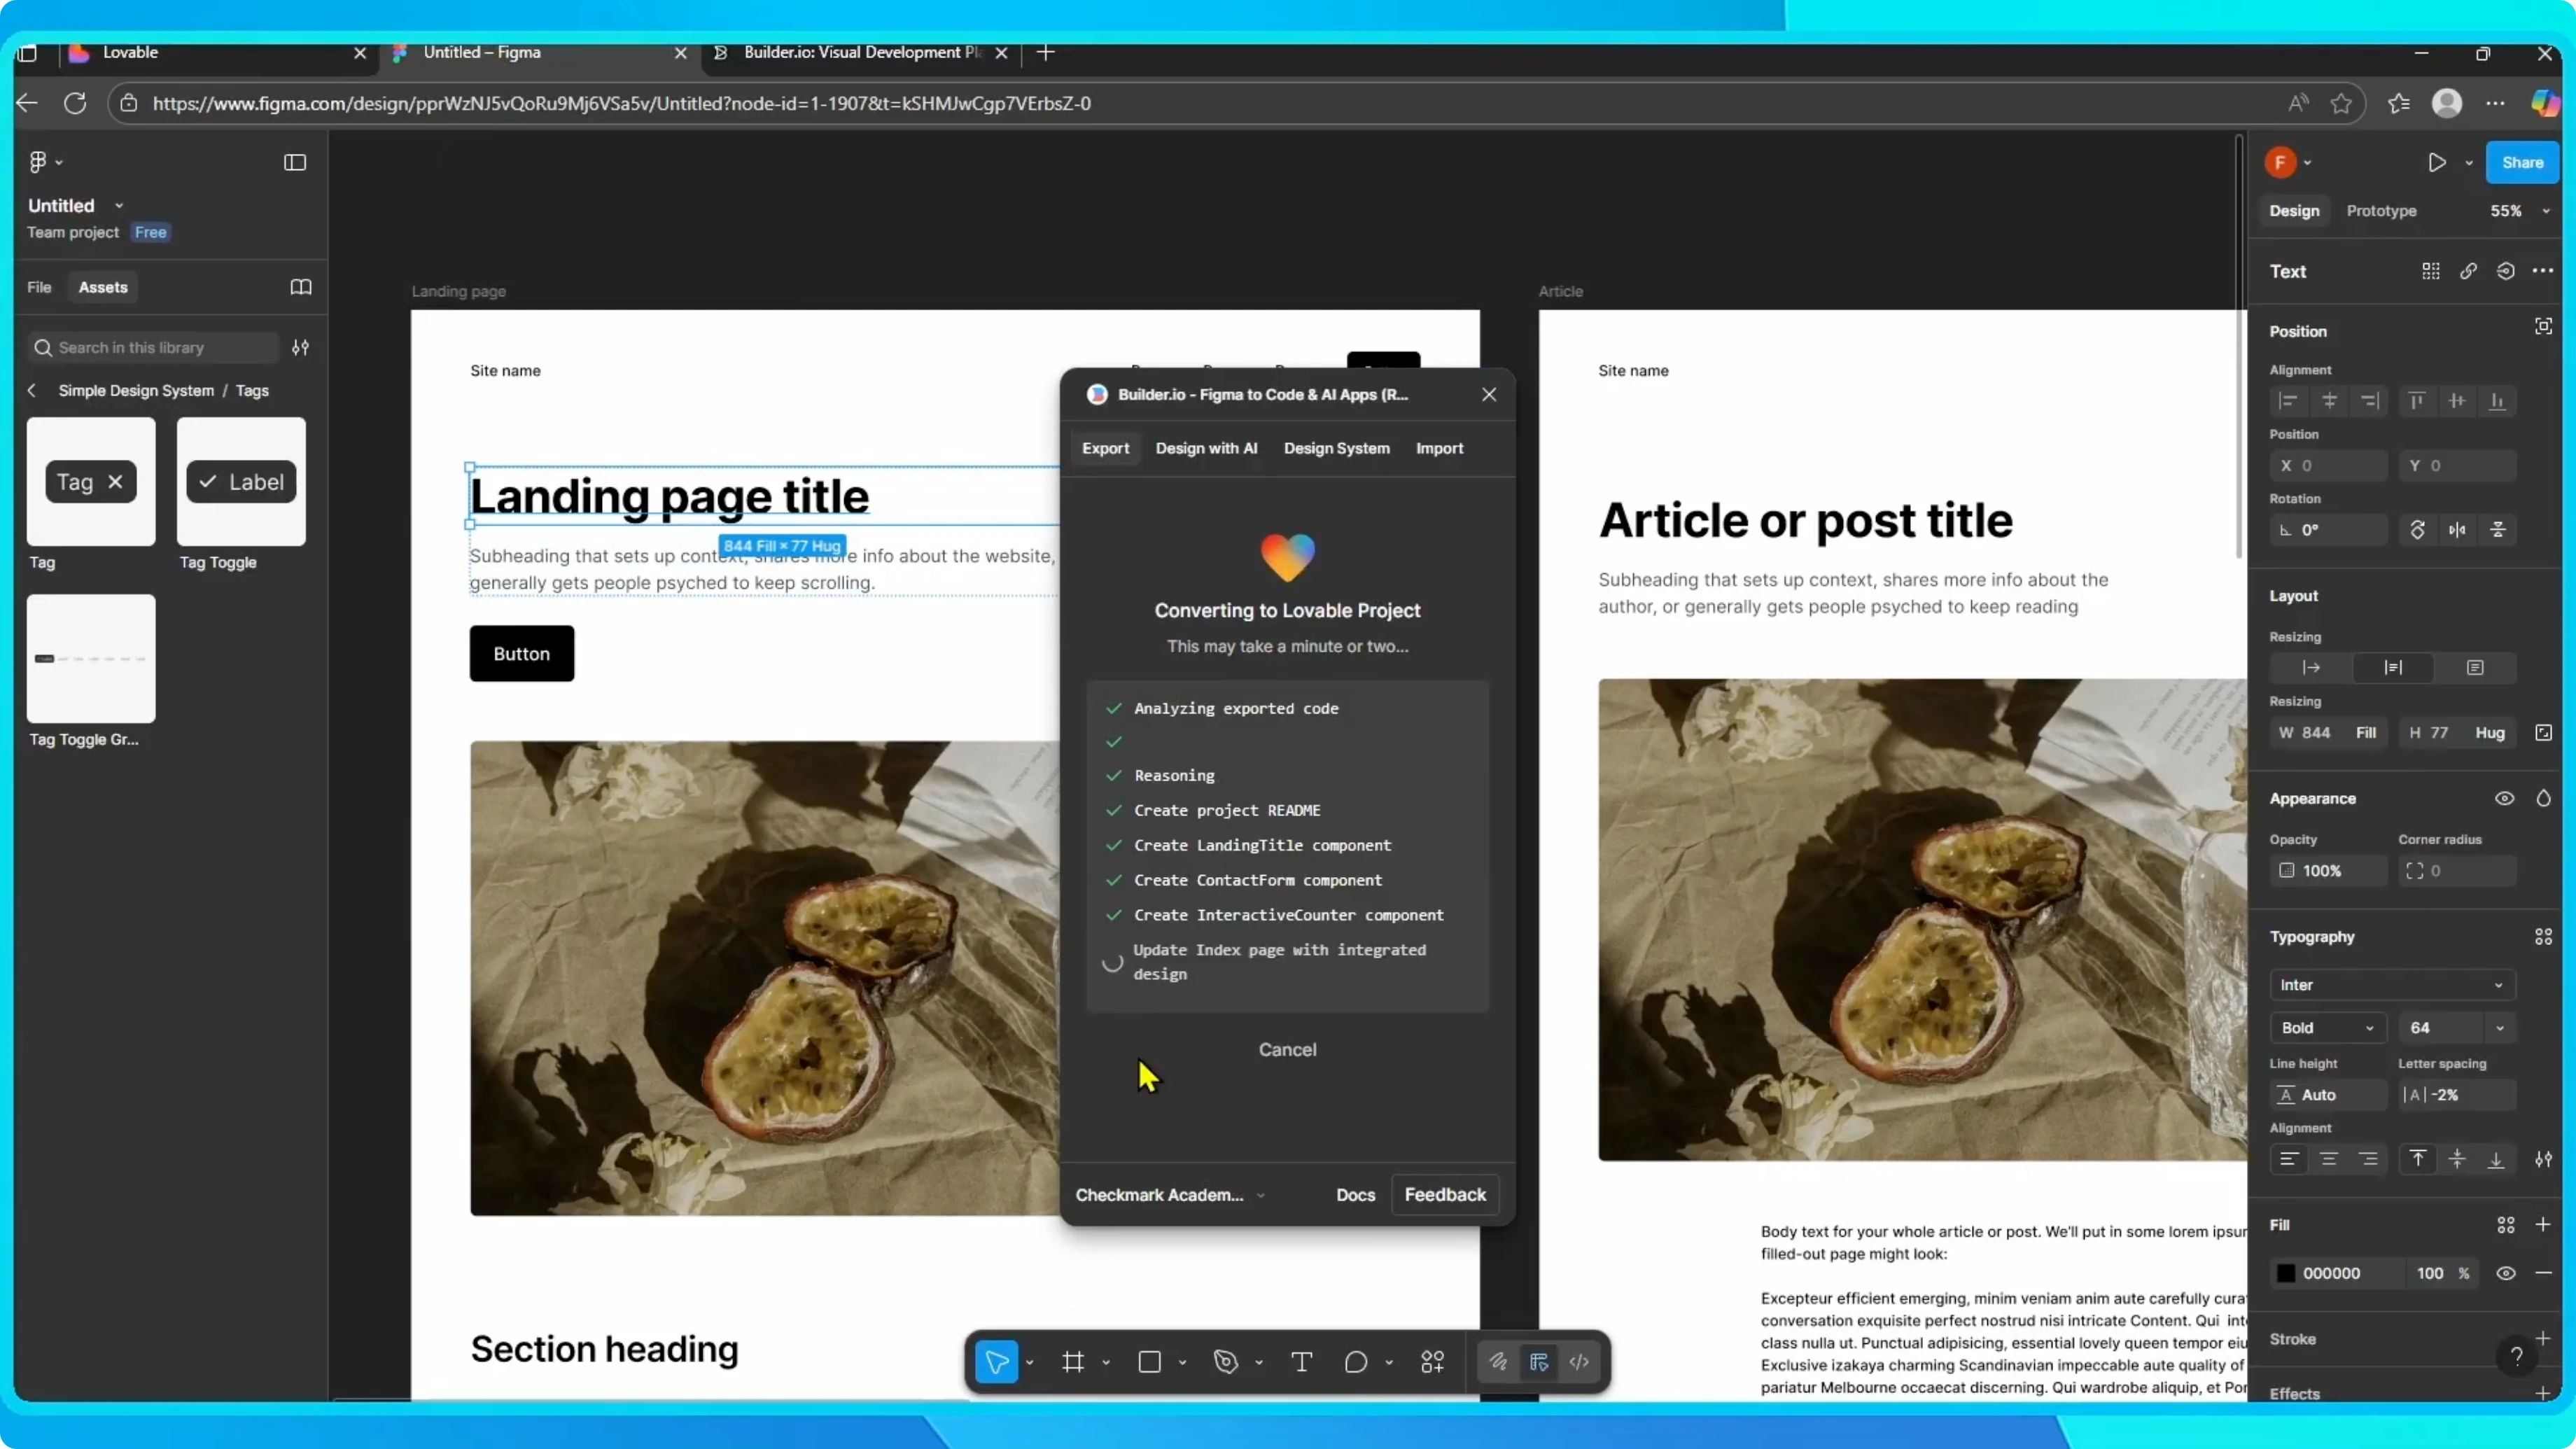Set vertical text align bottom
This screenshot has width=2576, height=1449.
pyautogui.click(x=2496, y=1159)
